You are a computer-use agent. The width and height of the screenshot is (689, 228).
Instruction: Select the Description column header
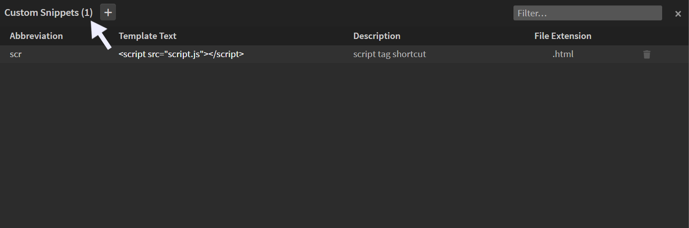click(x=377, y=36)
